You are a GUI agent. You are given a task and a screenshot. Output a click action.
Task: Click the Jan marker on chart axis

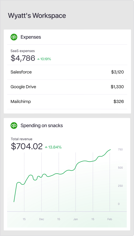coord(76,219)
